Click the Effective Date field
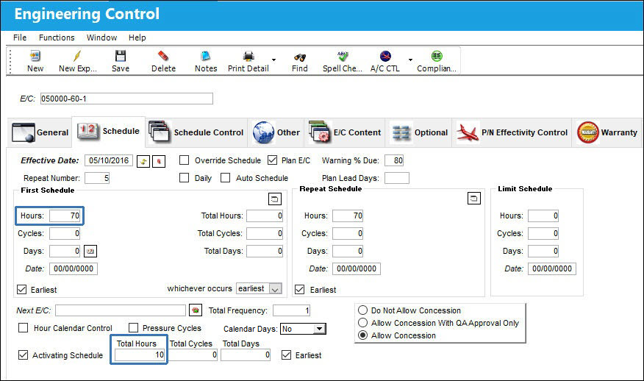This screenshot has height=381, width=644. (x=109, y=160)
